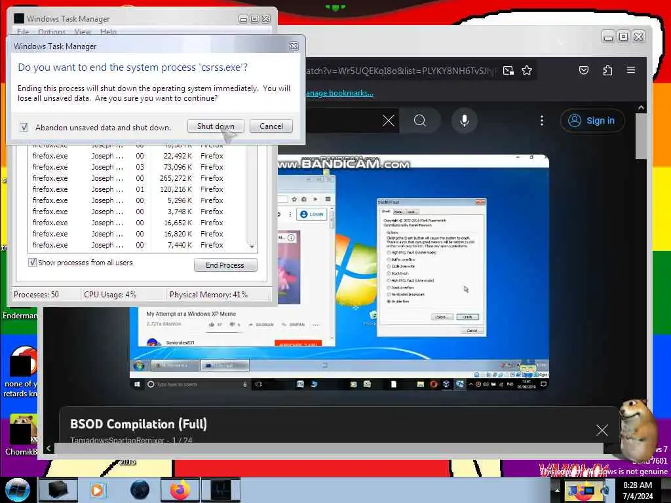Viewport: 671px width, 503px height.
Task: Cancel the end csrss.exe prompt
Action: pyautogui.click(x=271, y=126)
